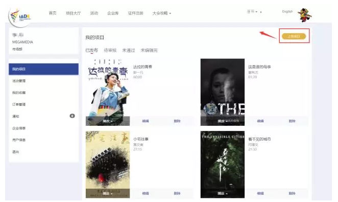Image resolution: width=338 pixels, height=202 pixels.
Task: Expand the 播放 dropdown on 这是谁的母亲
Action: pyautogui.click(x=222, y=121)
